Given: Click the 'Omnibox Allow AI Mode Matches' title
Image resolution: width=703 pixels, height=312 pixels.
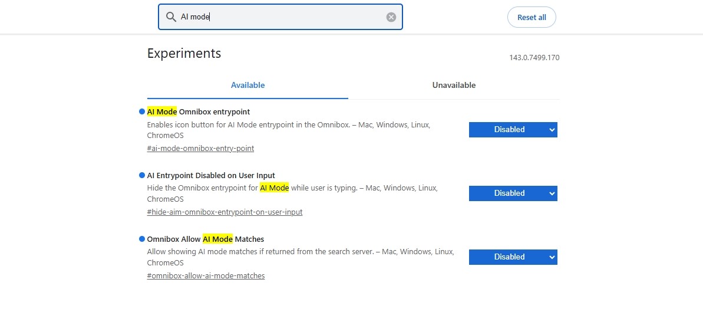Looking at the screenshot, I should click(x=206, y=239).
